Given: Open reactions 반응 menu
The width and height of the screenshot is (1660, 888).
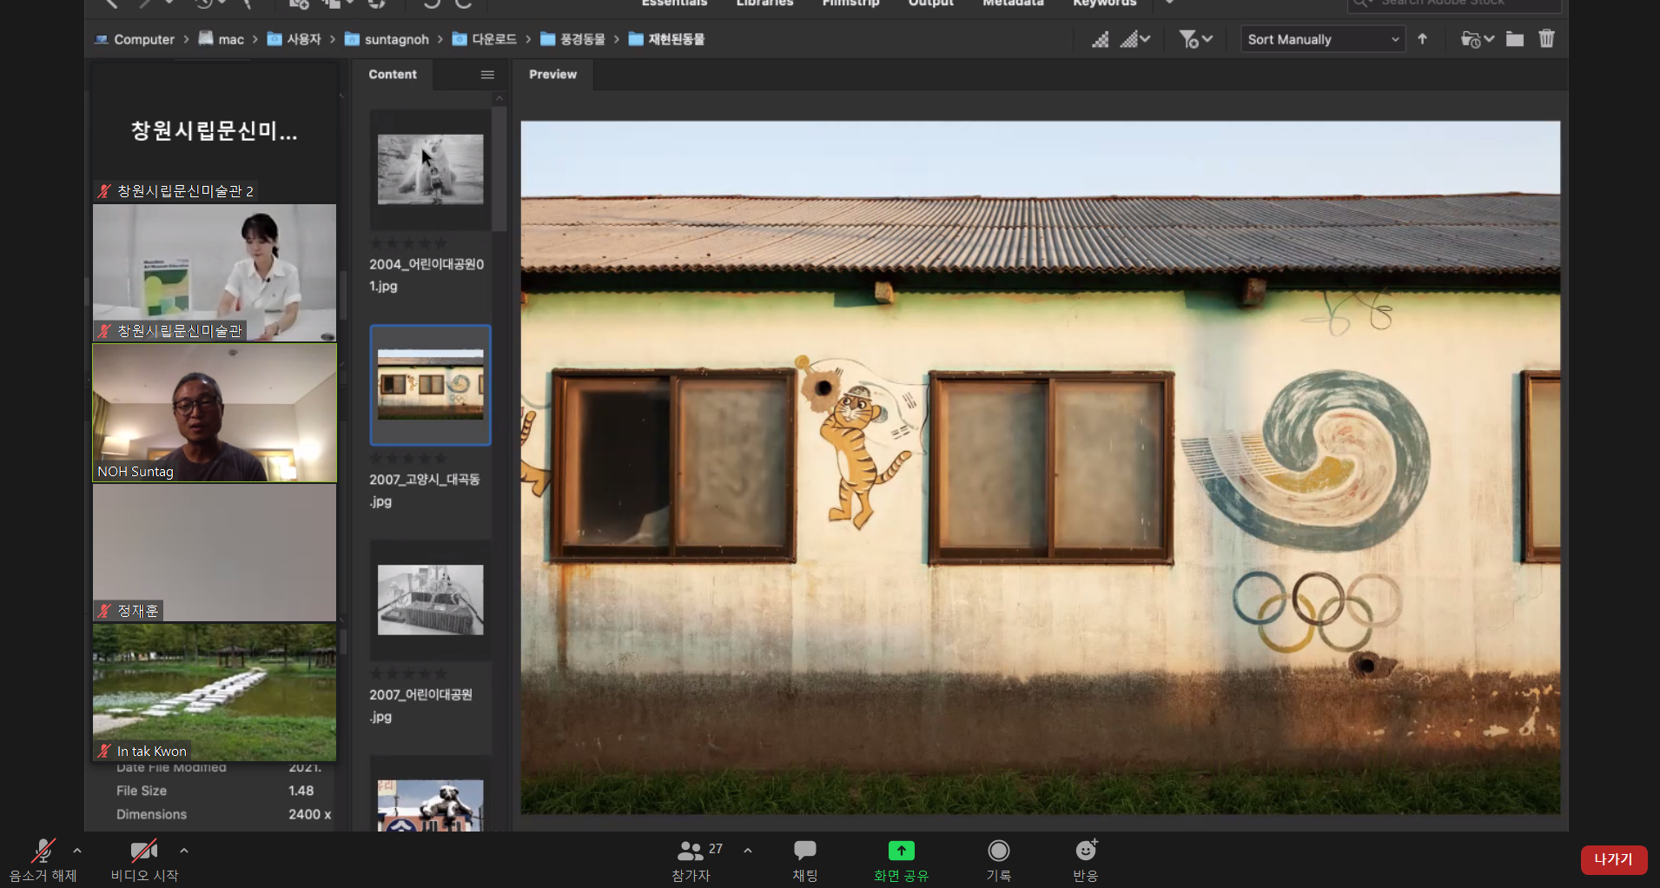Looking at the screenshot, I should click(x=1086, y=860).
